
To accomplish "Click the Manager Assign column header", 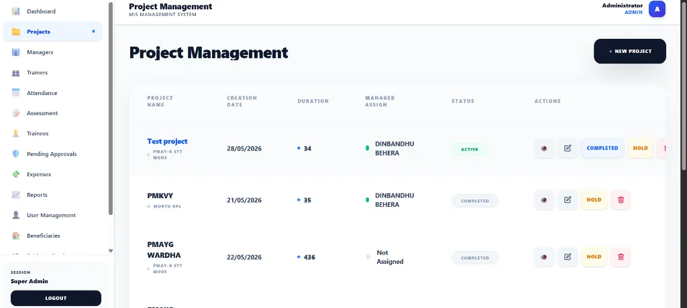I will pyautogui.click(x=380, y=101).
